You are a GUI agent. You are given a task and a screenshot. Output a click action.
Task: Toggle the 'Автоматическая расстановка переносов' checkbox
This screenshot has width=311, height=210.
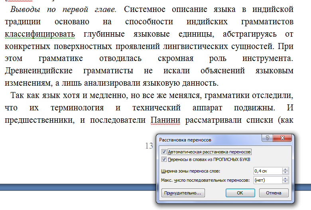tap(164, 152)
